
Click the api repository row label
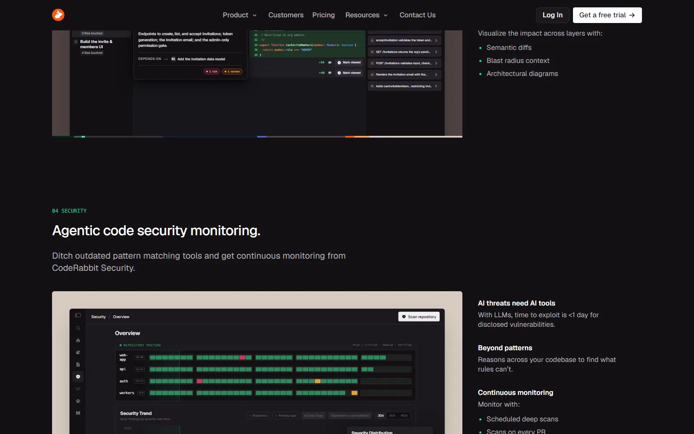(123, 369)
